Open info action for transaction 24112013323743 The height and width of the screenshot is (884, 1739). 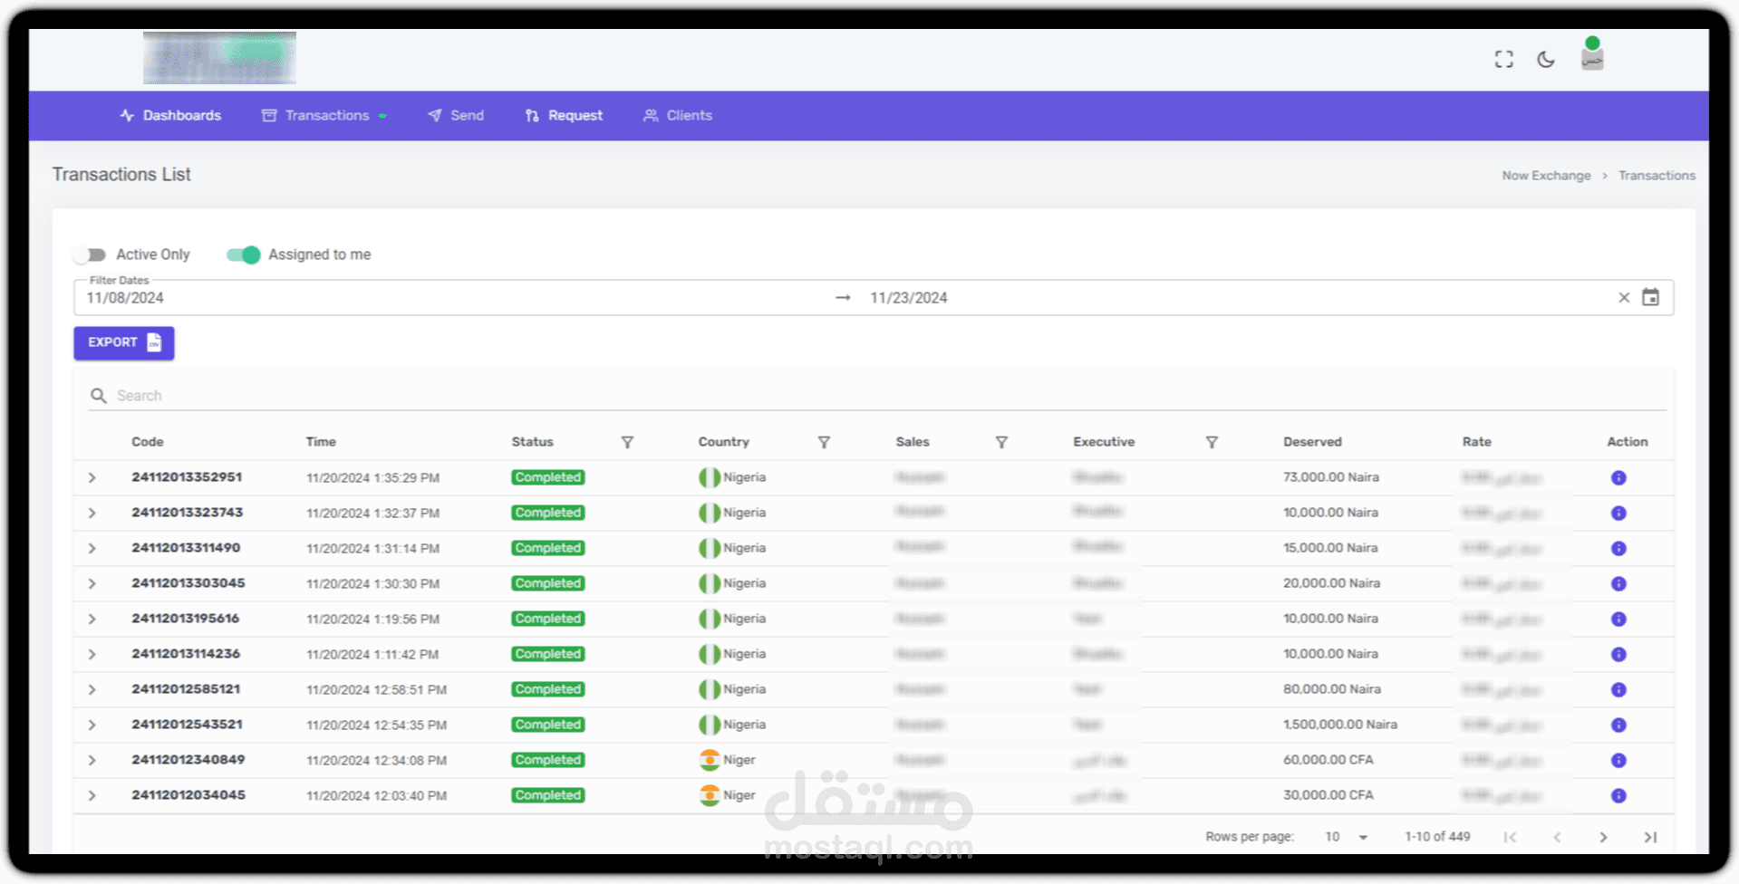pos(1618,513)
